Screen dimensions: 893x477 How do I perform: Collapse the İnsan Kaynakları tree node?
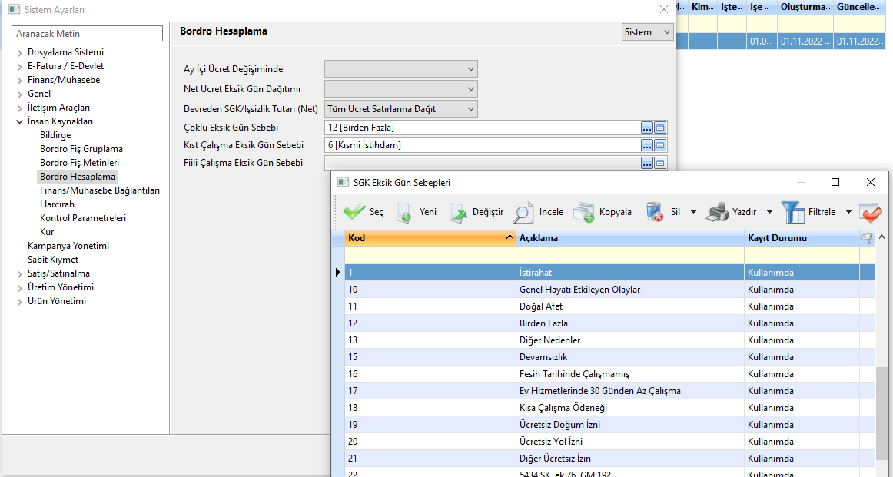20,121
